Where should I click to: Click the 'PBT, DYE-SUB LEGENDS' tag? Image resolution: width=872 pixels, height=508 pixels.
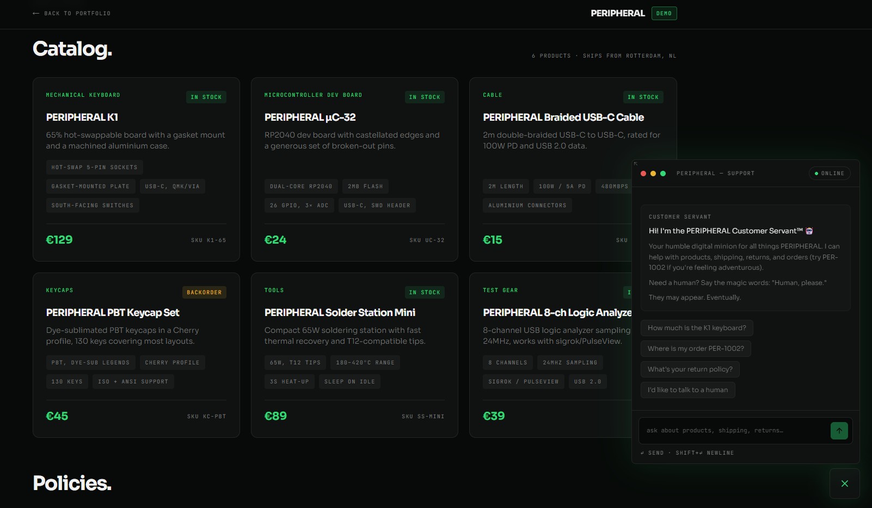[90, 363]
